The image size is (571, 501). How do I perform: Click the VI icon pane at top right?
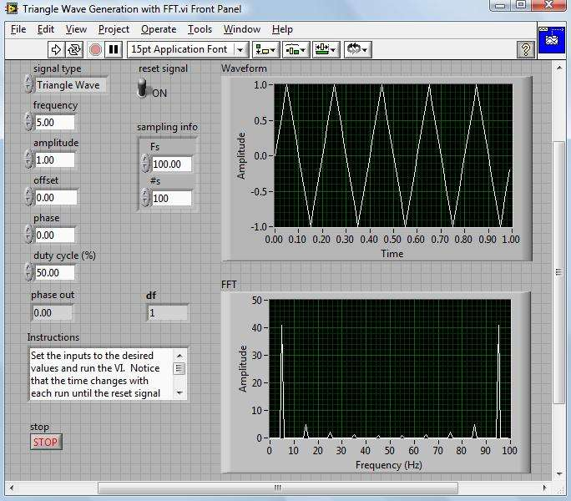point(551,39)
